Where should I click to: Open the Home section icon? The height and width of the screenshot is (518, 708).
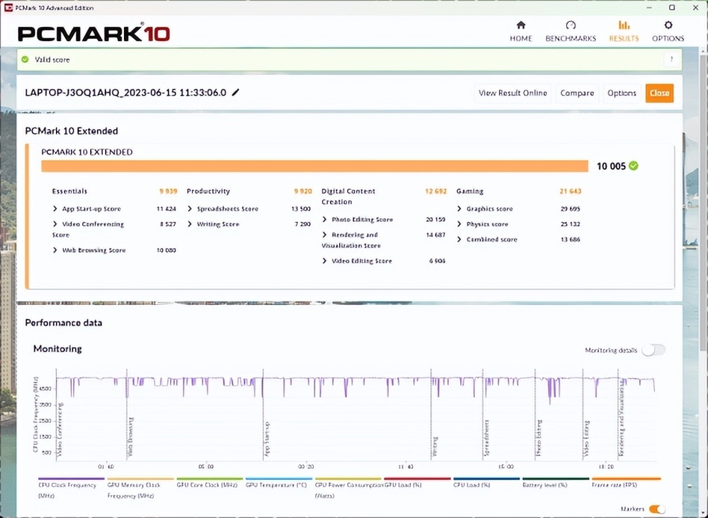(x=520, y=25)
